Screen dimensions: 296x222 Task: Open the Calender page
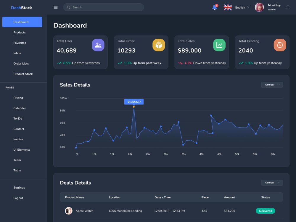(x=20, y=108)
